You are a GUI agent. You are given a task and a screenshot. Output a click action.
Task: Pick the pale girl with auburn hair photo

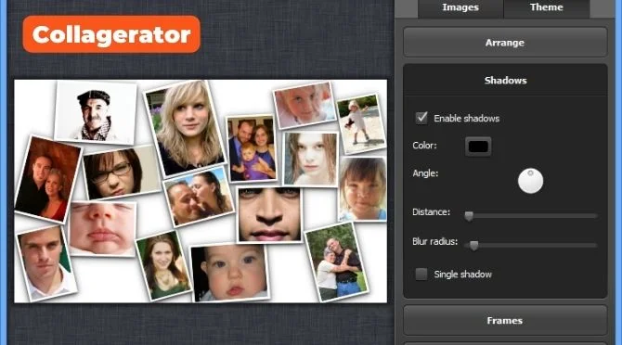(311, 159)
